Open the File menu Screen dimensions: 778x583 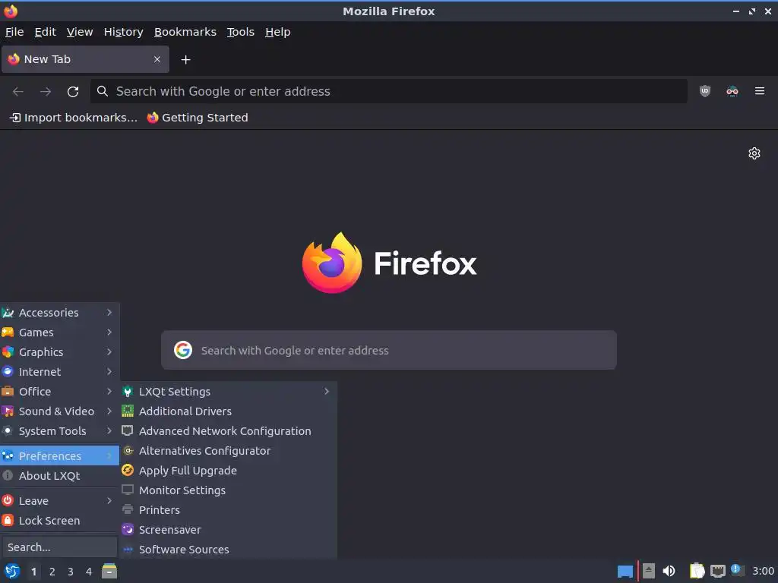(14, 32)
